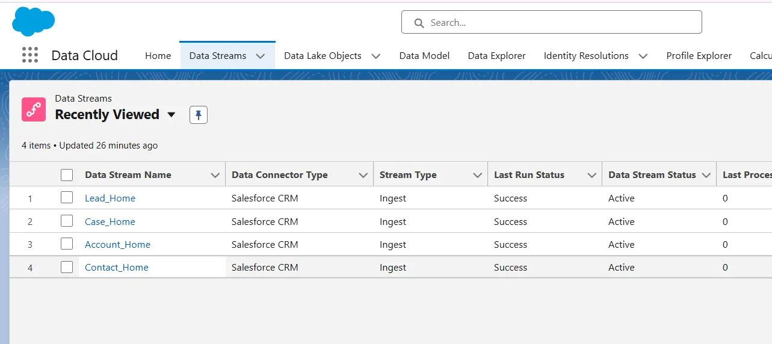Tick the select-all checkbox in header
This screenshot has height=344, width=772.
click(67, 175)
